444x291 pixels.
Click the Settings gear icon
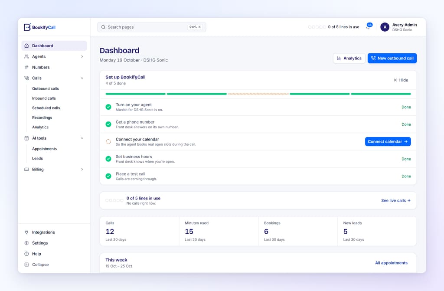click(26, 243)
